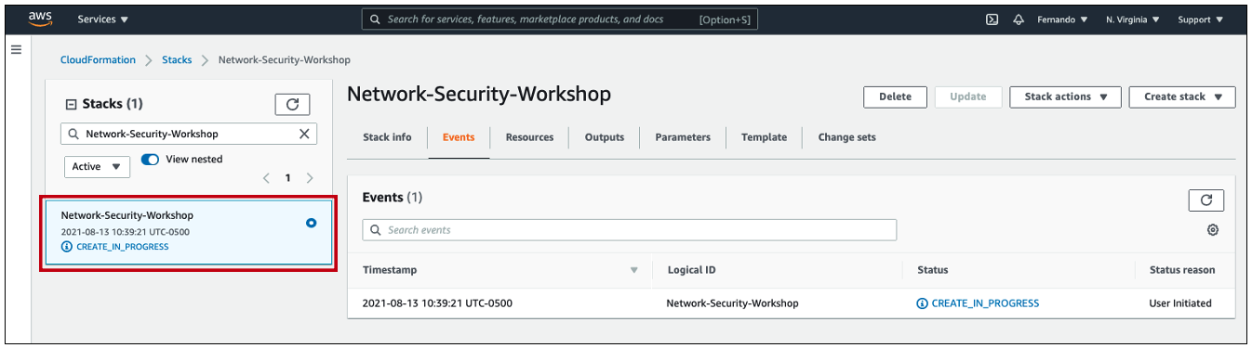Open the hamburger navigation menu

tap(16, 49)
